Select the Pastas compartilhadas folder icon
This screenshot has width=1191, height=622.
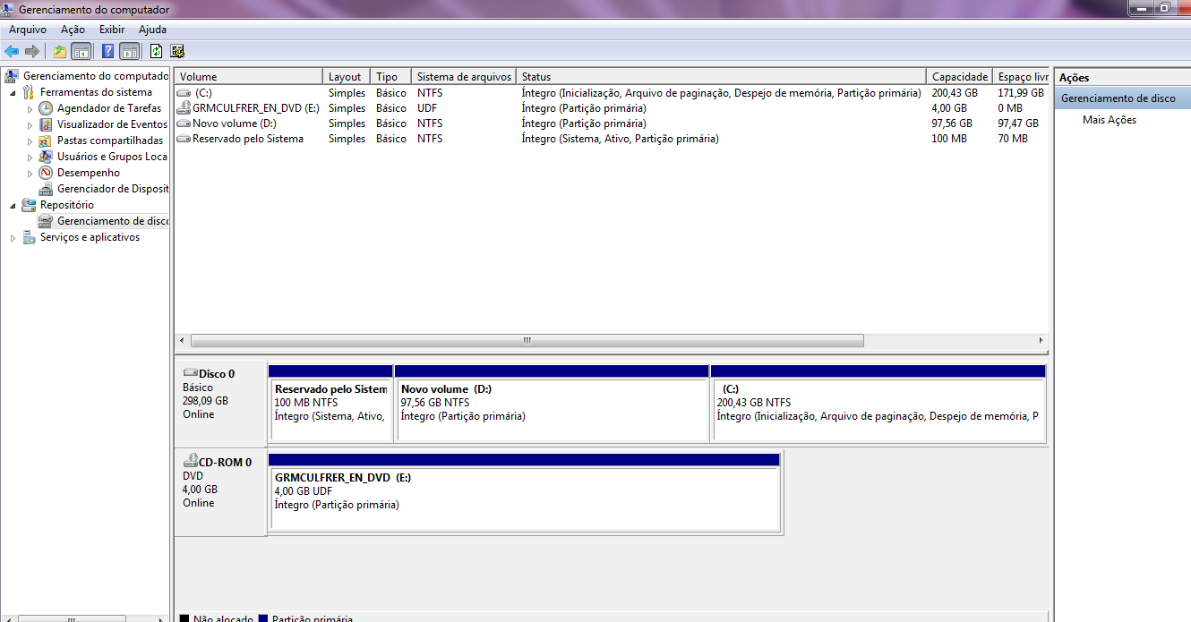click(47, 141)
